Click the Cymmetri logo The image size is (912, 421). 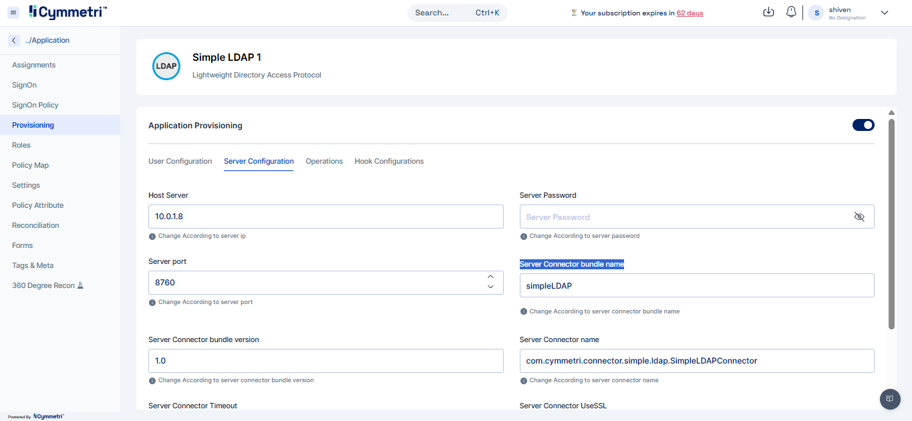click(68, 12)
